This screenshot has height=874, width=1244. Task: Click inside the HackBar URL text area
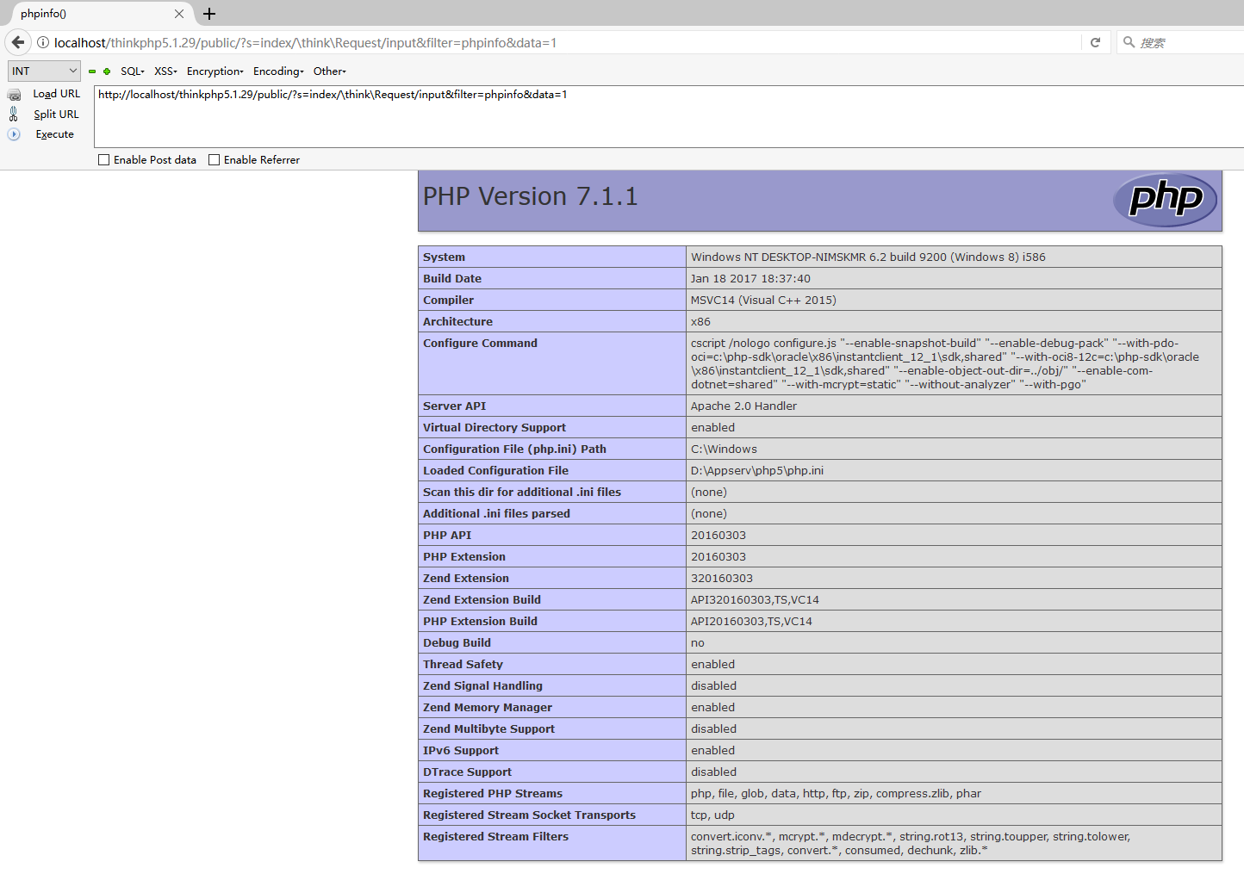tap(669, 116)
